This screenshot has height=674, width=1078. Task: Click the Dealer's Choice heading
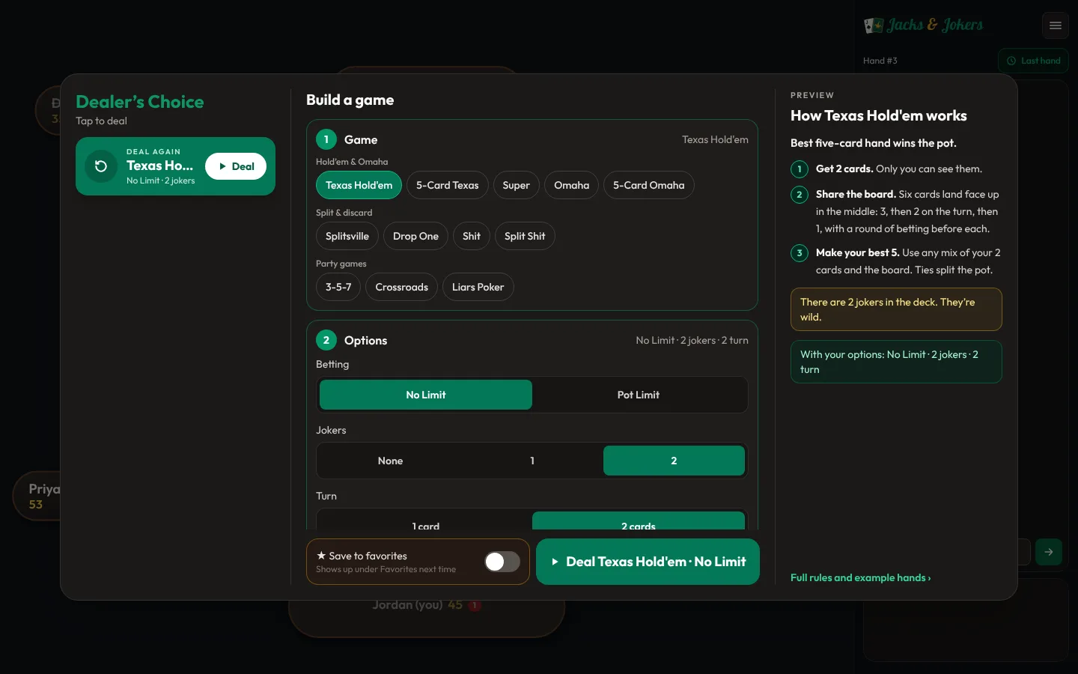(140, 102)
